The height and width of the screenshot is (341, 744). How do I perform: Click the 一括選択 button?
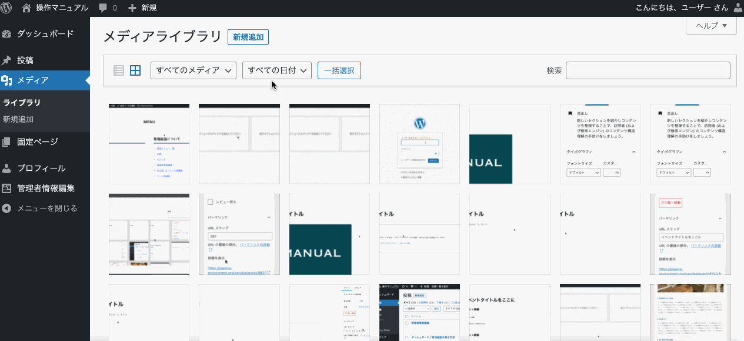[339, 70]
